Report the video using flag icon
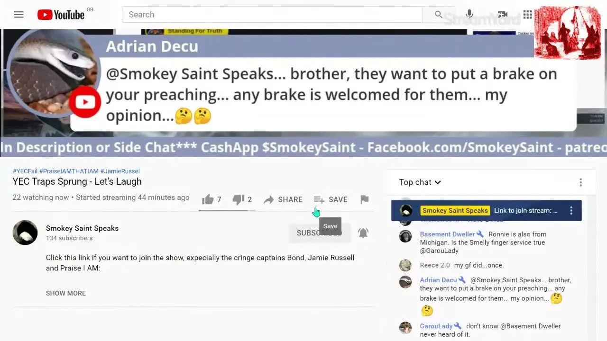Screen dimensions: 607x341 [364, 199]
